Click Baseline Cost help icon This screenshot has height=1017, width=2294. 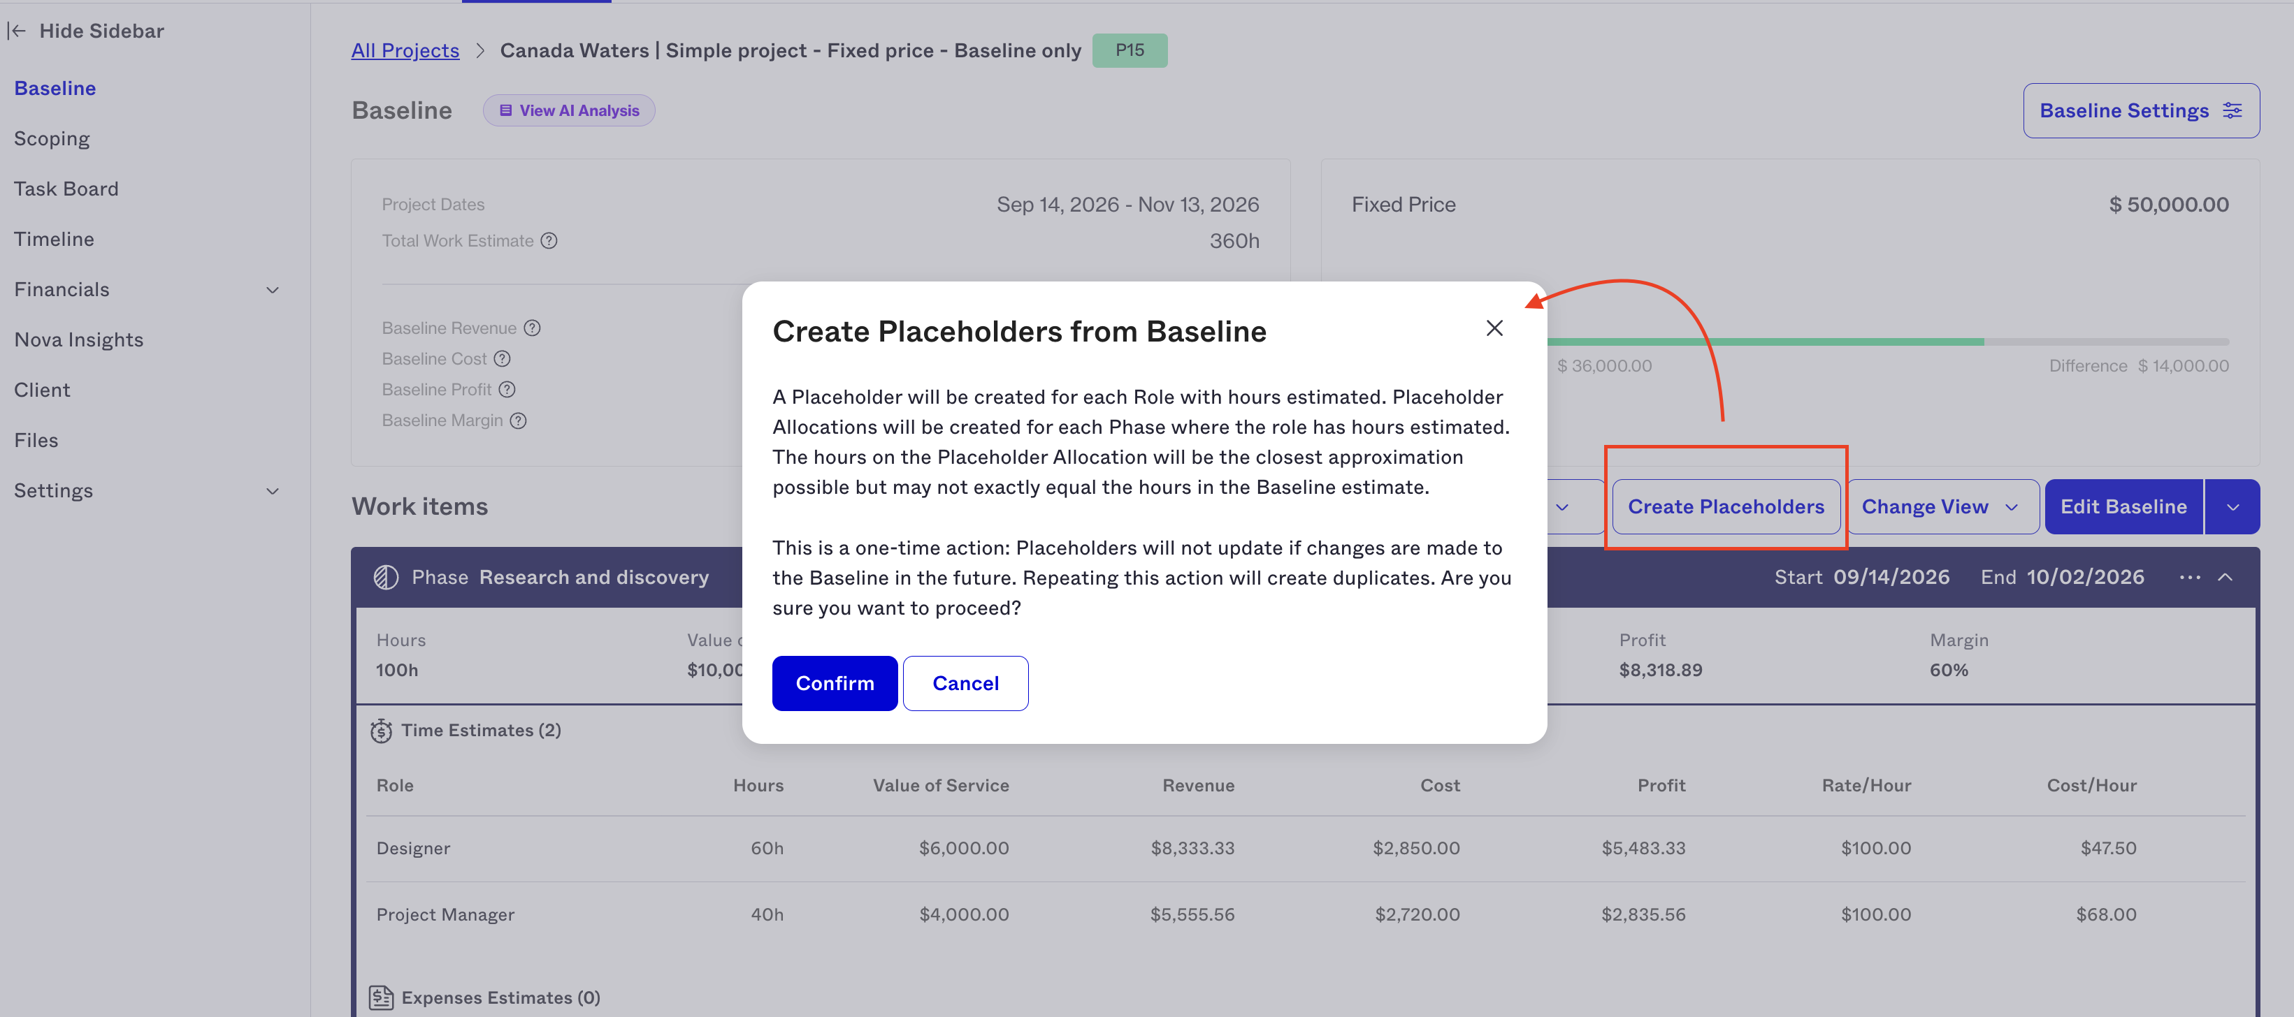click(x=503, y=358)
